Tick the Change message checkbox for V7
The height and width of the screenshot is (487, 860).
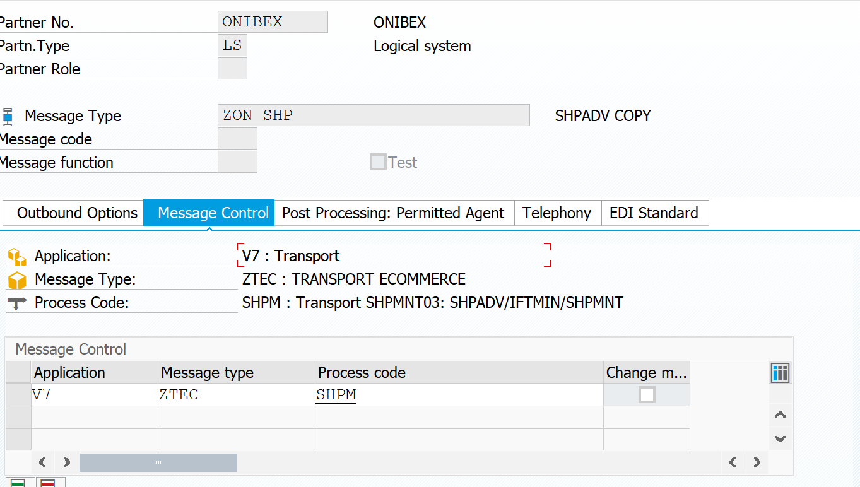click(647, 395)
